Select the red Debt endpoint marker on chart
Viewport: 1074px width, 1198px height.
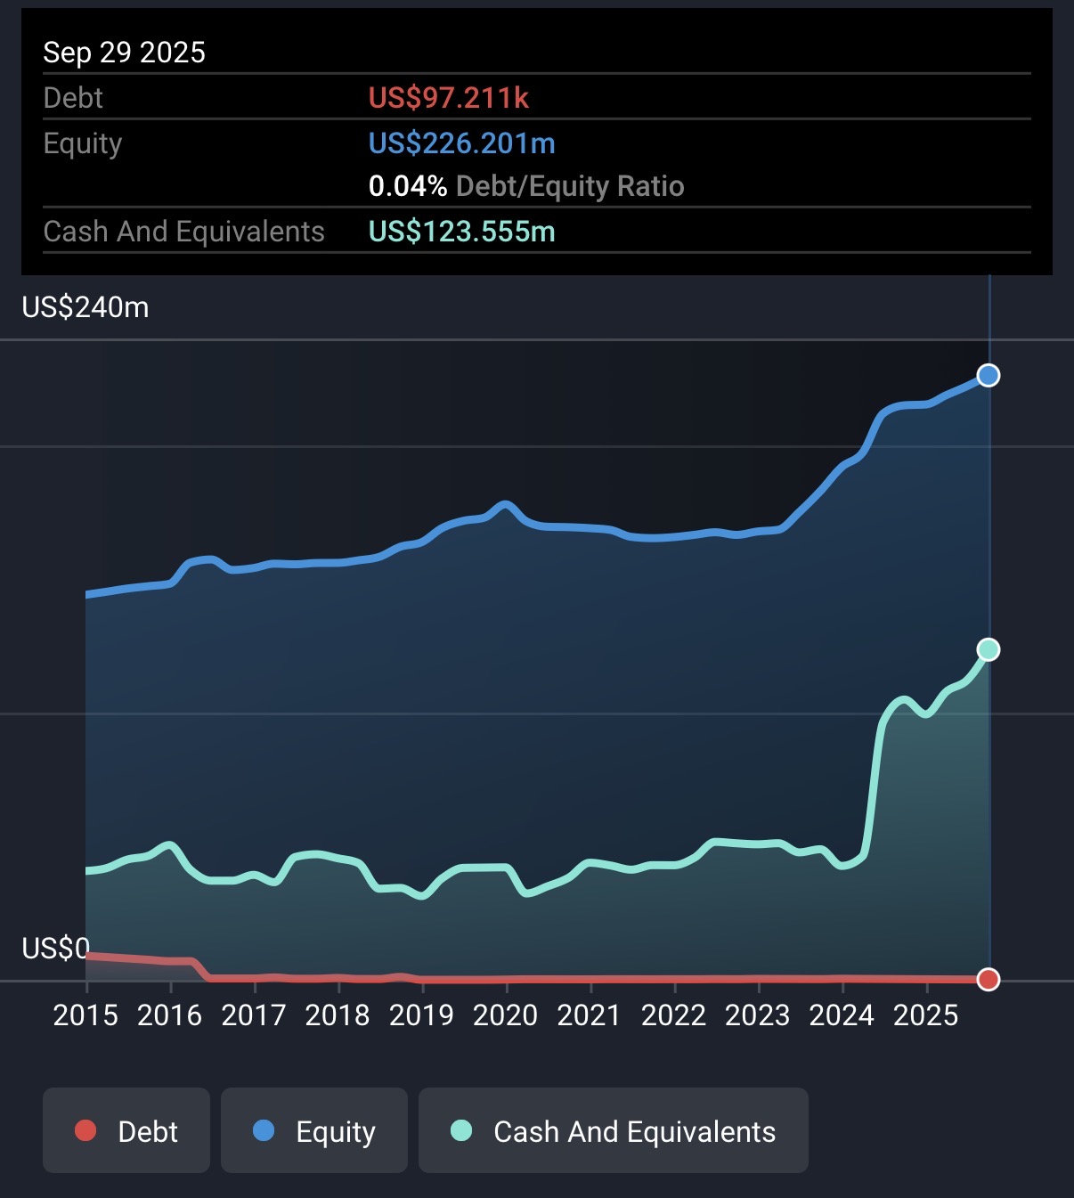point(988,979)
